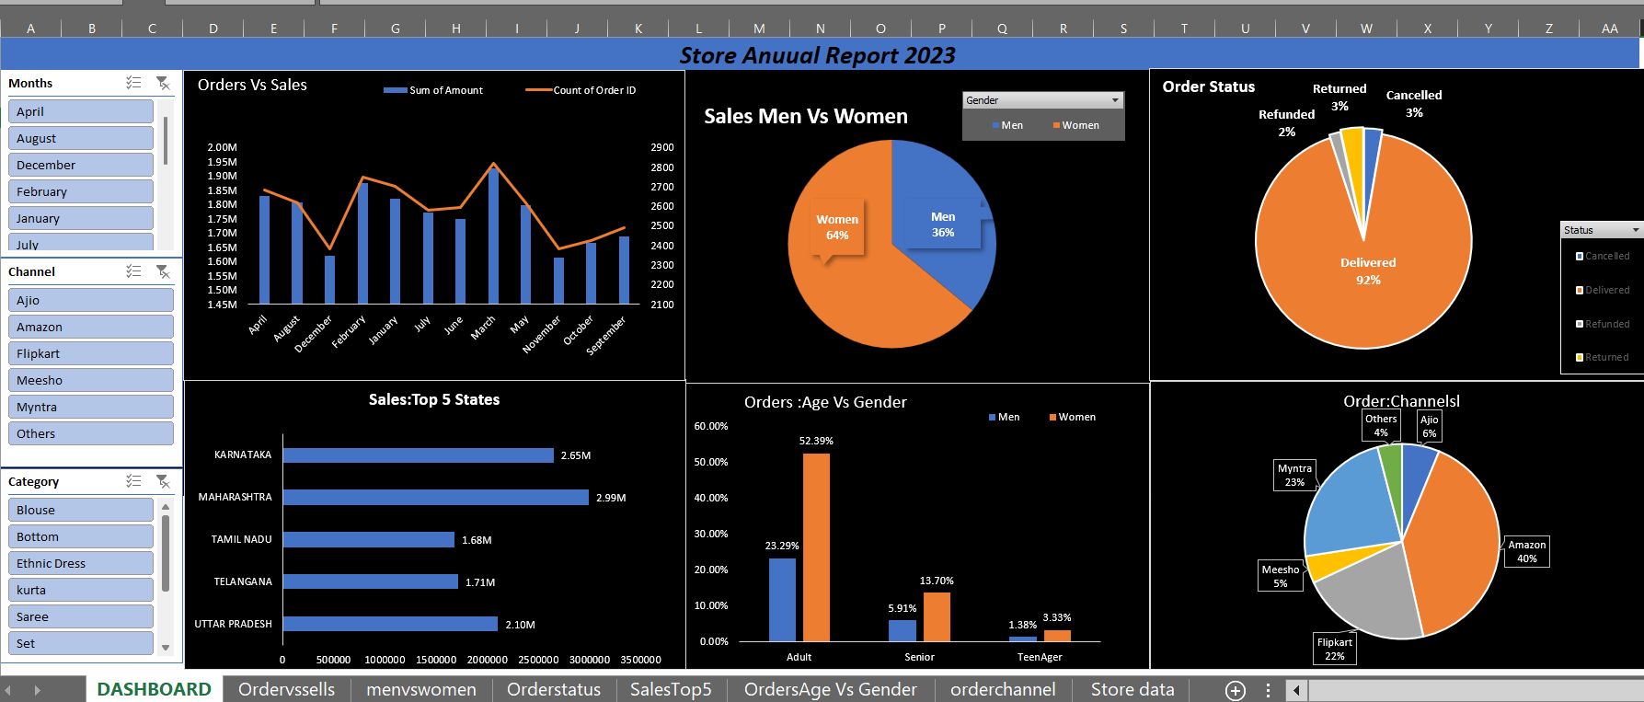Clear the filter on the Channel slicer
This screenshot has width=1644, height=702.
163,271
